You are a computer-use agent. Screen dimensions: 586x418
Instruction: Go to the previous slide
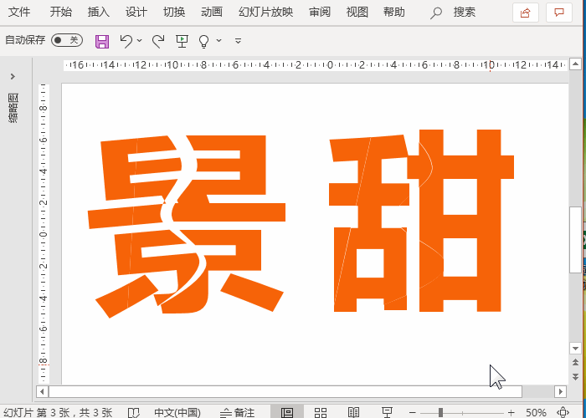click(576, 362)
